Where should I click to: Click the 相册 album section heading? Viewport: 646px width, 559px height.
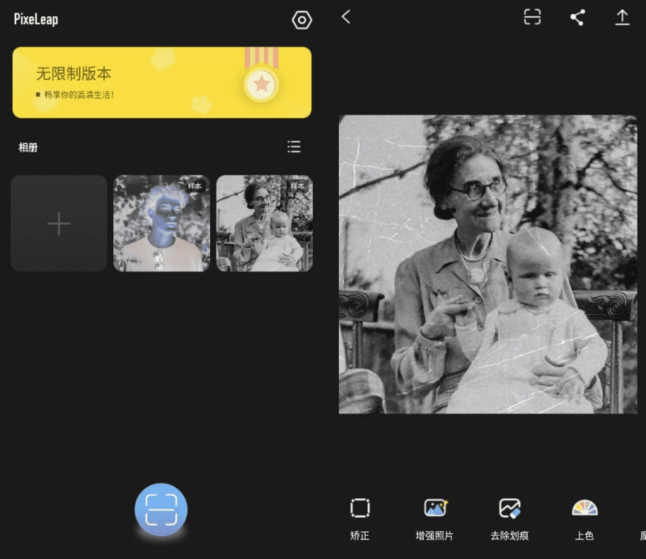coord(28,147)
